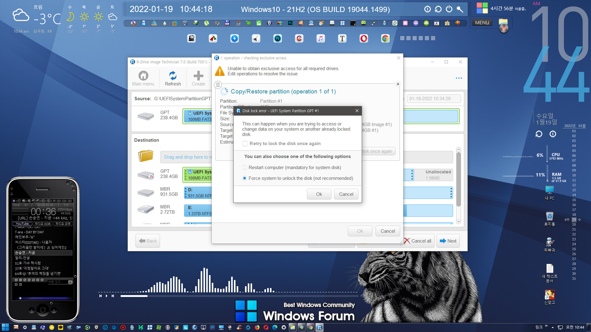Open the three-dots menu in R-Drive Image
Screen dimensions: 591x332
tap(459, 78)
